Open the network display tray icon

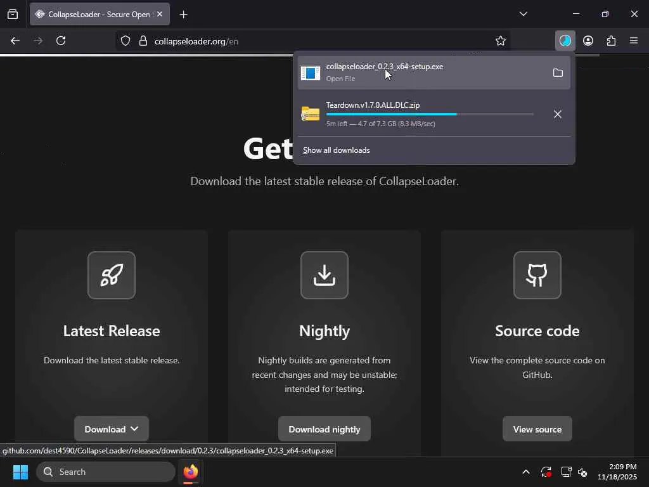[566, 472]
